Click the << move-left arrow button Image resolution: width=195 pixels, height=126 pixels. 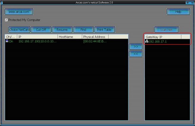(x=136, y=54)
